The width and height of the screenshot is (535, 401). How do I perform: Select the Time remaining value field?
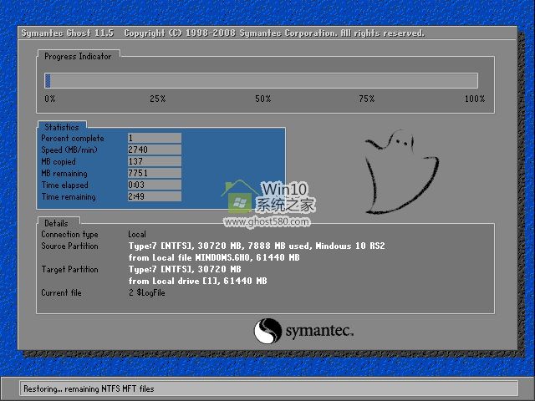point(154,196)
